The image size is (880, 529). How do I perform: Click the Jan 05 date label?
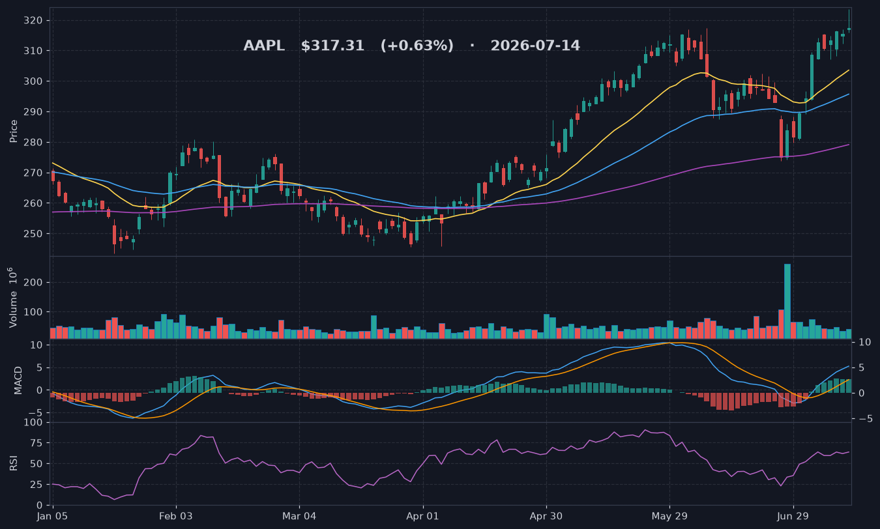click(53, 517)
